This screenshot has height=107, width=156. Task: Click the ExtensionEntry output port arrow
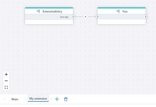(x=73, y=17)
